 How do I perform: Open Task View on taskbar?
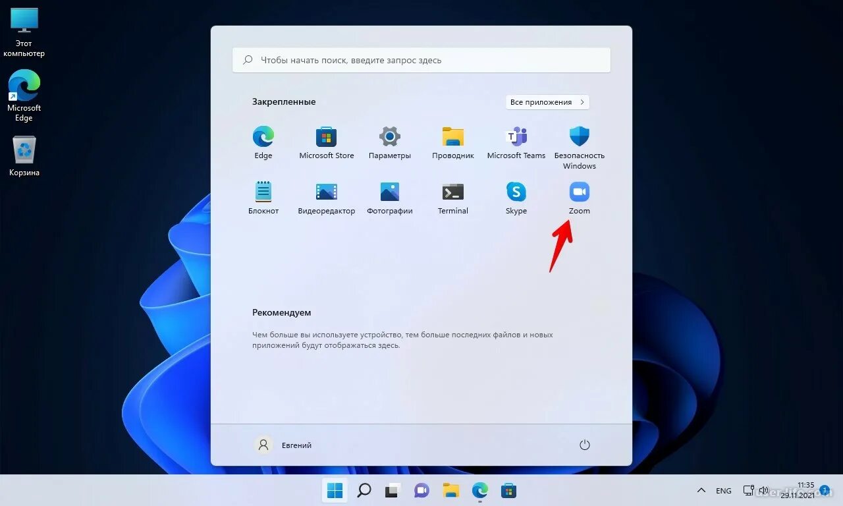(393, 490)
